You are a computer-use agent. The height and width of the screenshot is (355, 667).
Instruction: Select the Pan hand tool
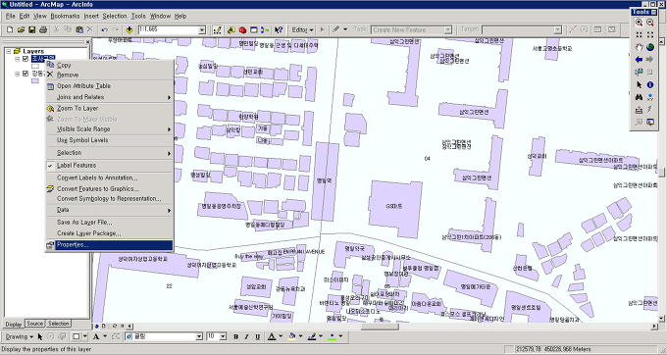pyautogui.click(x=639, y=47)
